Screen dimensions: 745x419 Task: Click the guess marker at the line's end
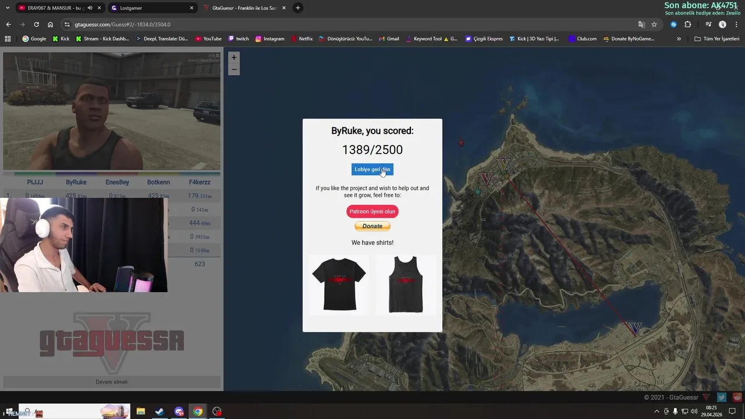pos(636,328)
